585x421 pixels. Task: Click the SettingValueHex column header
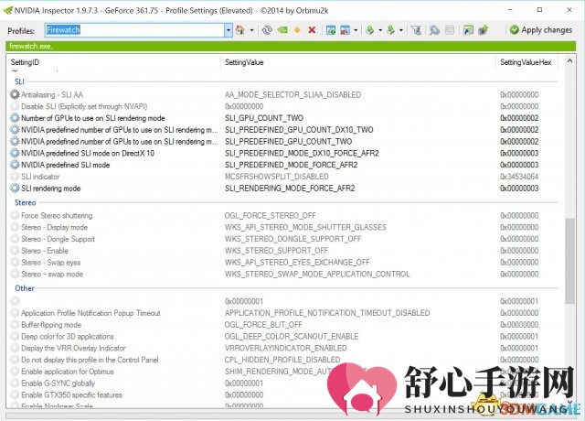click(x=526, y=62)
